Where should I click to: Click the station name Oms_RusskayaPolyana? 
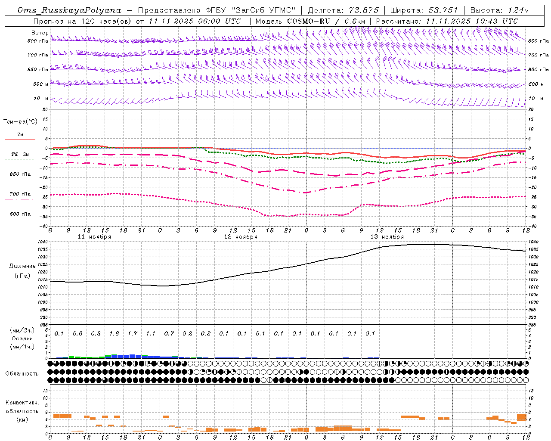70,10
